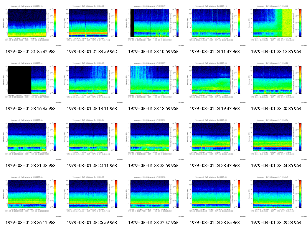The width and height of the screenshot is (307, 228).
Task: Click the caption 1979-03-01 23:16:35.963
Action: (31, 109)
